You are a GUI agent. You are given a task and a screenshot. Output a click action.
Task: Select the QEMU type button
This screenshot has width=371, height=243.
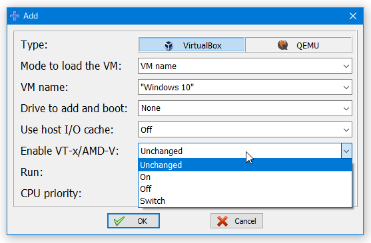tap(298, 45)
